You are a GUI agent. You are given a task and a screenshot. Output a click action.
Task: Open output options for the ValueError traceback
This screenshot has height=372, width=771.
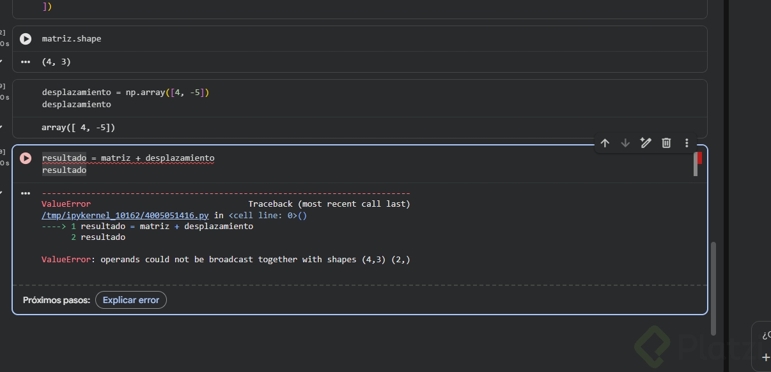point(26,193)
